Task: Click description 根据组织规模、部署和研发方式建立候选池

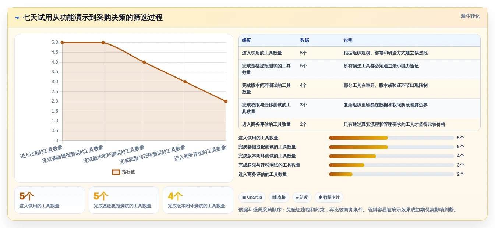Action: [385, 53]
